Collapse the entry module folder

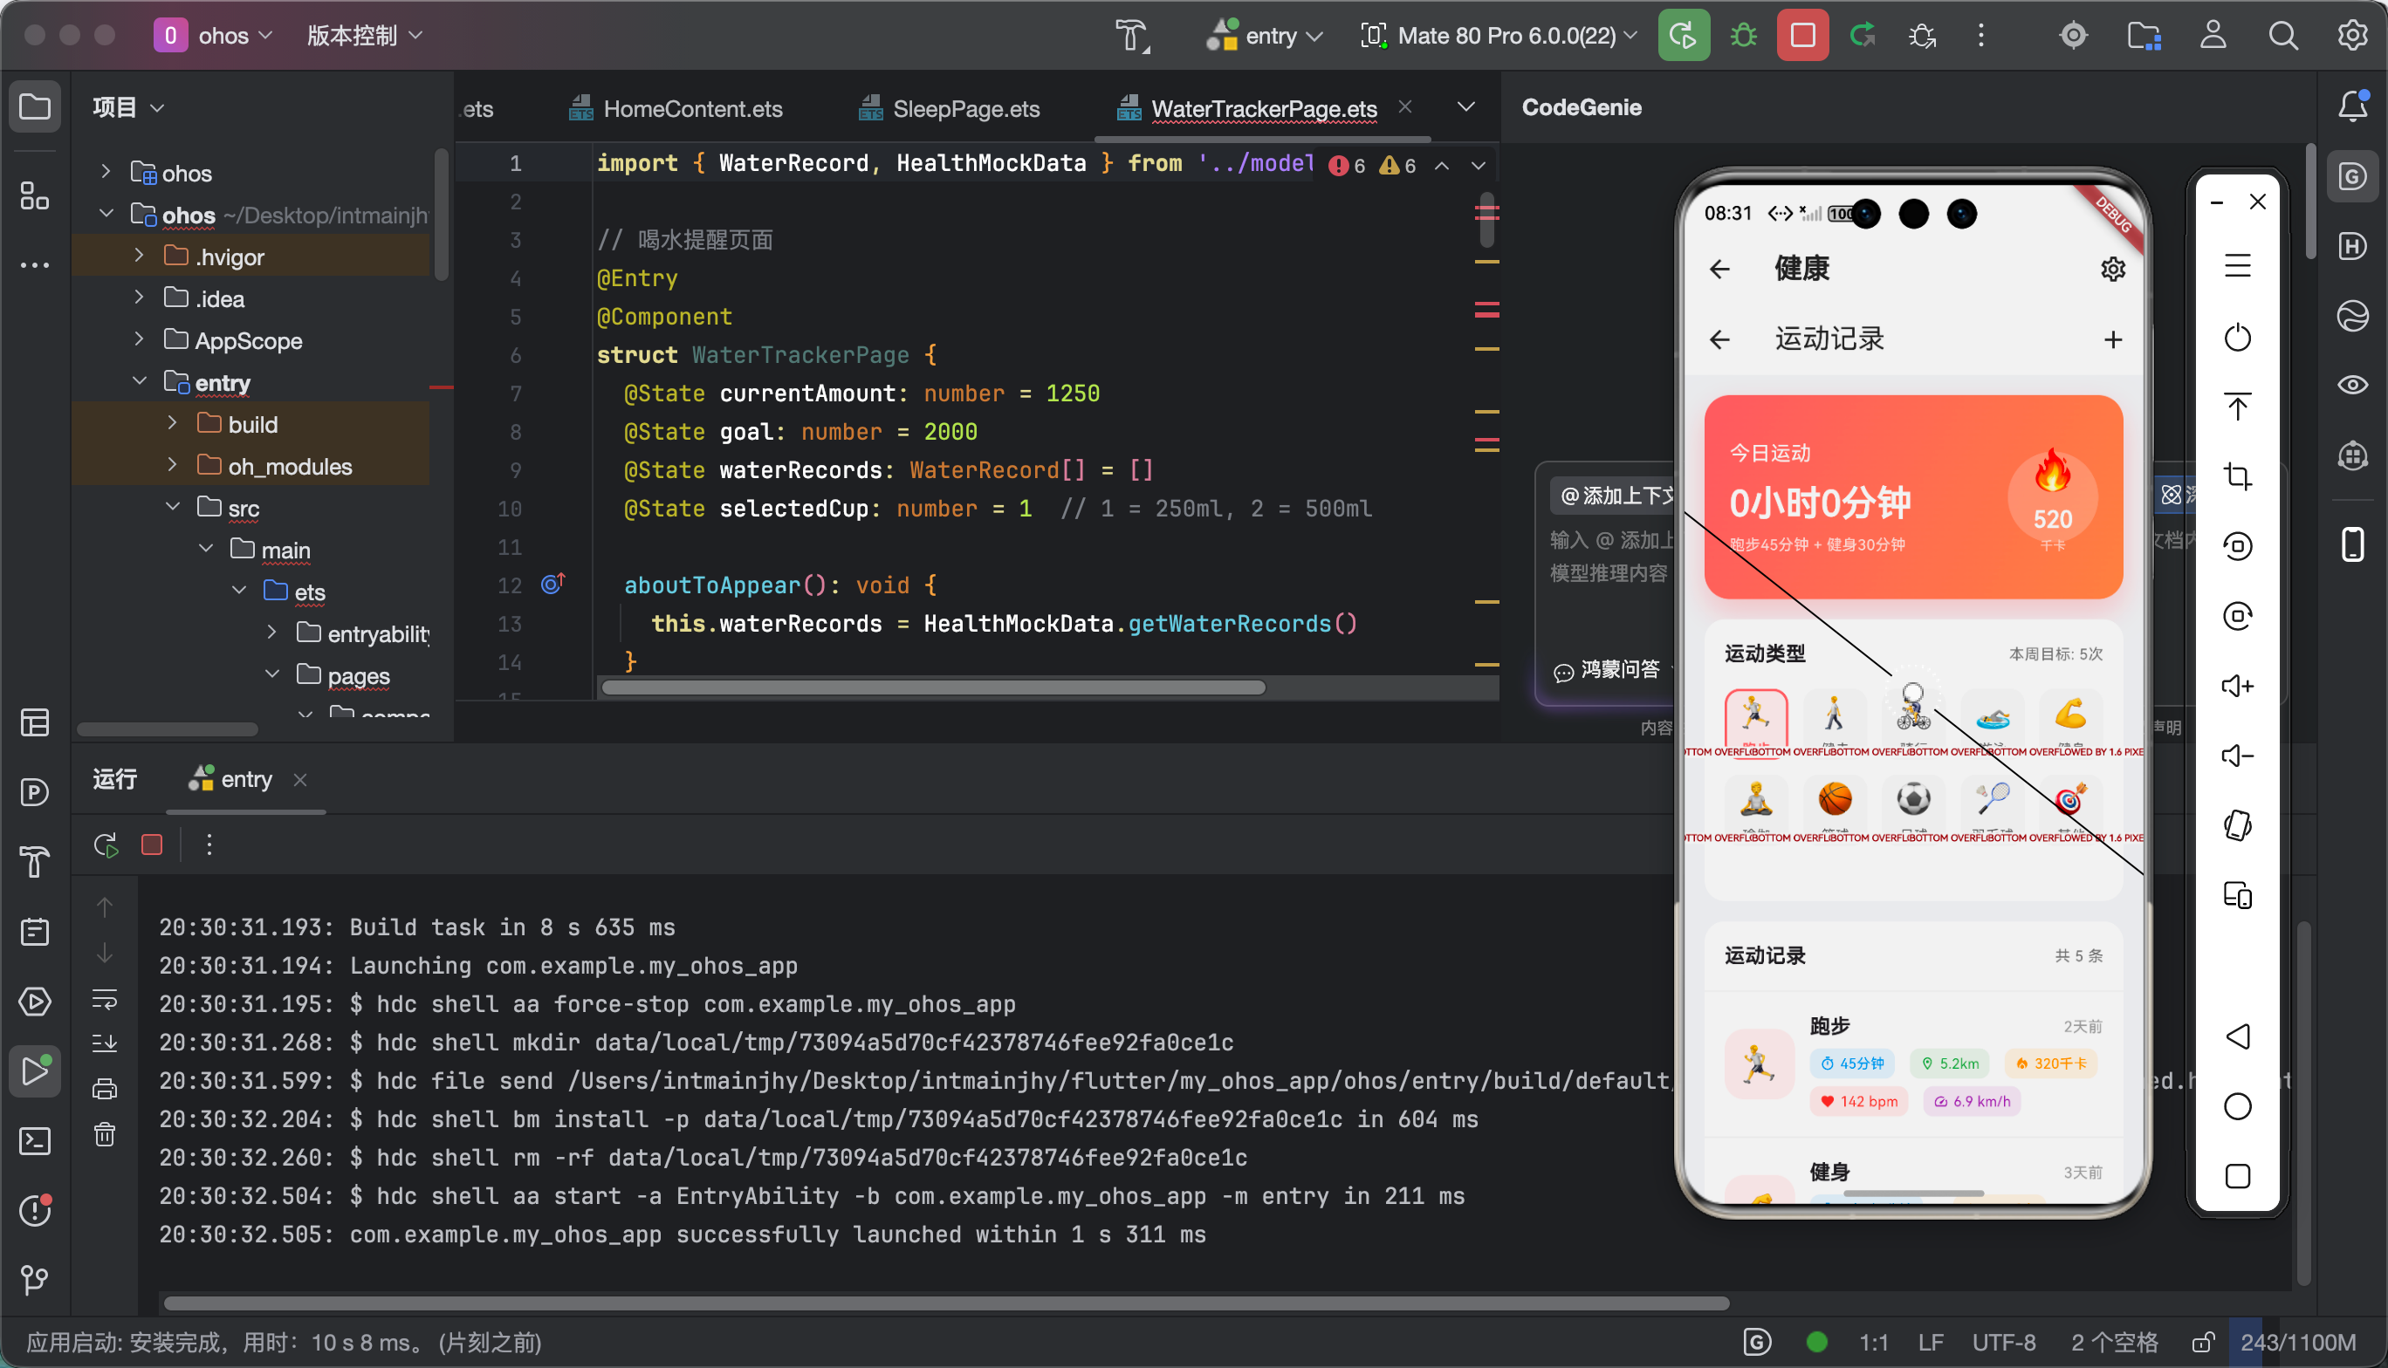(x=139, y=381)
